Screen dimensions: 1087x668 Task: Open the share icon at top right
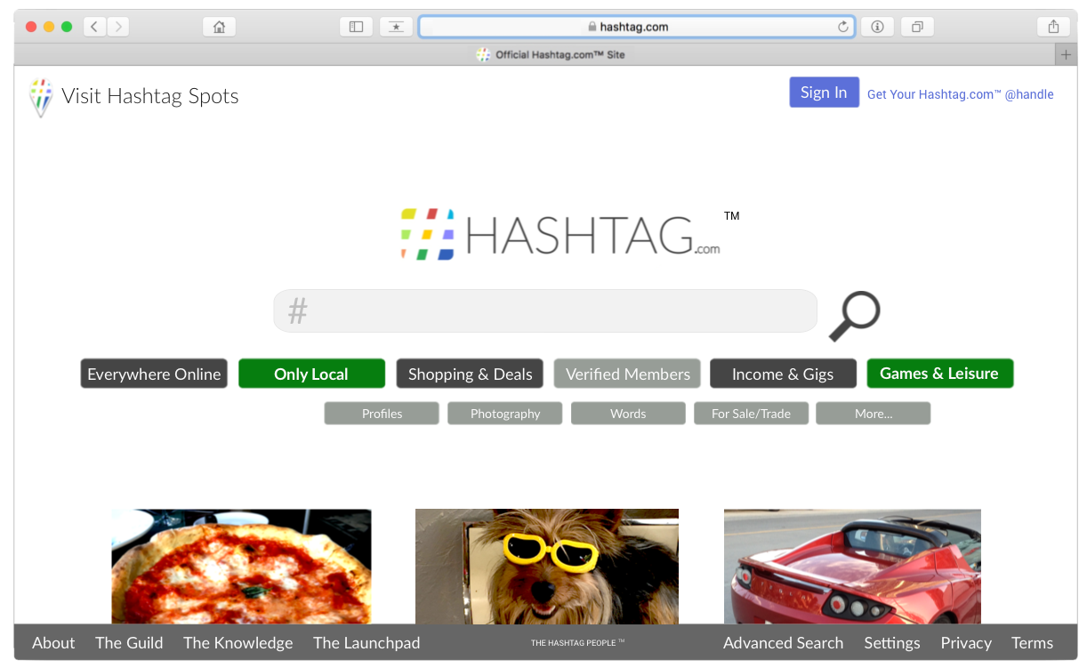(1053, 26)
